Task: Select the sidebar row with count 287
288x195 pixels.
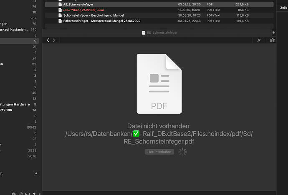Action: (x=19, y=18)
